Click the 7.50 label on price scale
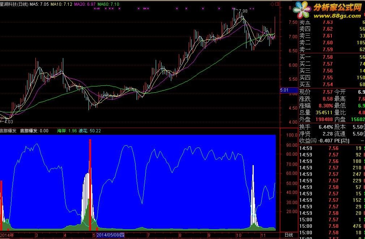365x239 pixels. click(293, 22)
